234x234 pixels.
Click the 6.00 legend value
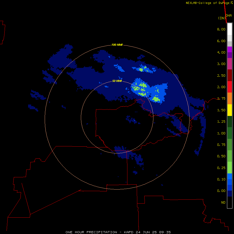[x=221, y=41]
